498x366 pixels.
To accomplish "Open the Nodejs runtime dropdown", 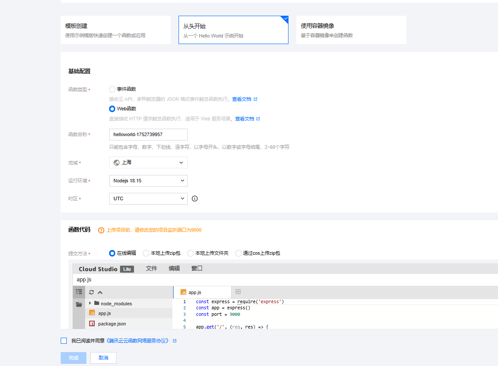I will (148, 181).
